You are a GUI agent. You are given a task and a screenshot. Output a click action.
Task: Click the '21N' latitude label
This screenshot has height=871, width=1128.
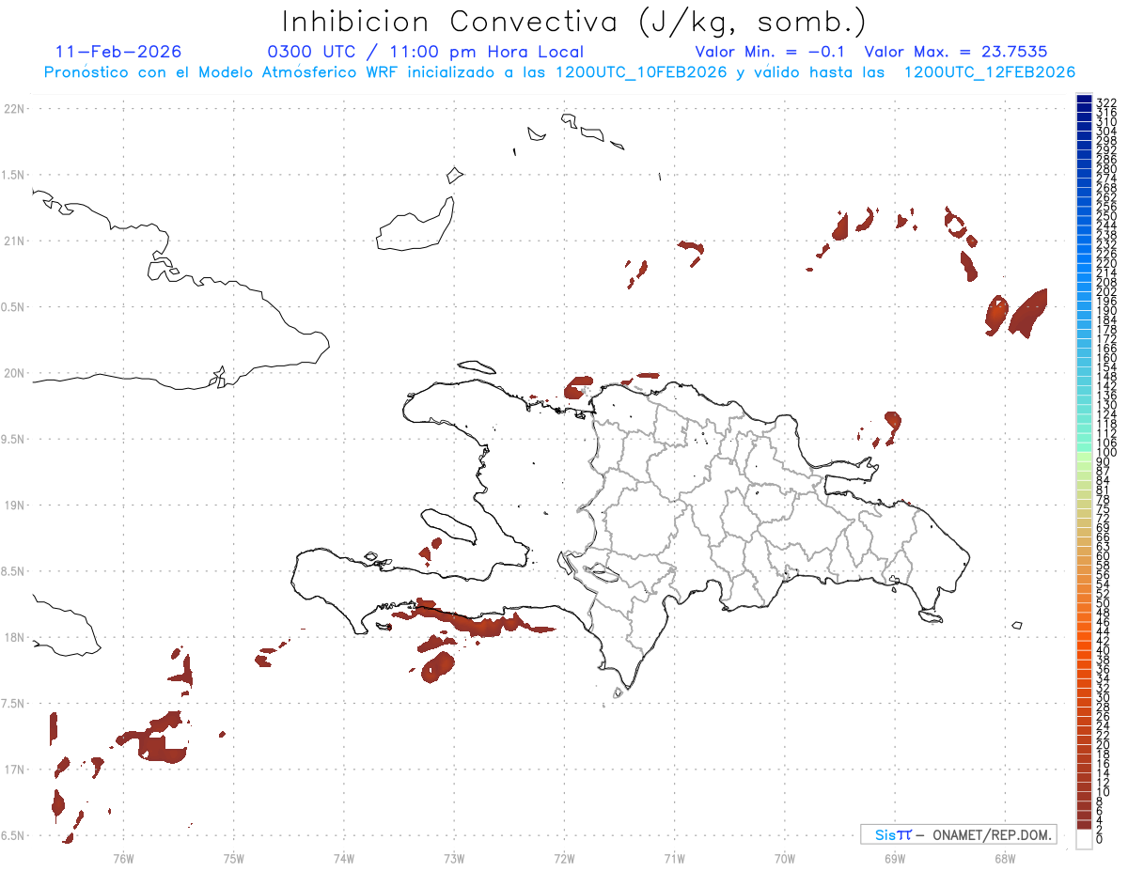click(x=14, y=241)
